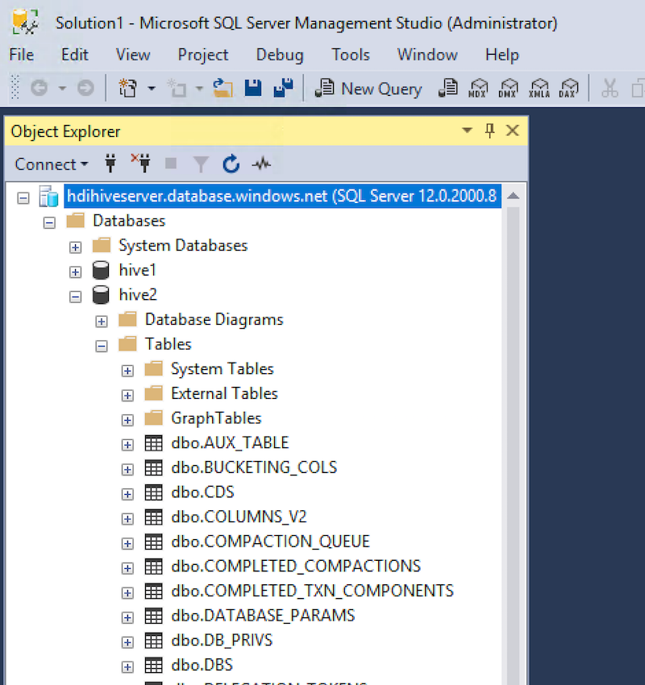Select the dbo.DBS table
Viewport: 645px width, 685px height.
pyautogui.click(x=202, y=665)
